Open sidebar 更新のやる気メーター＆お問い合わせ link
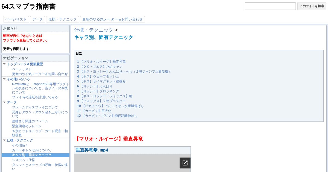Viewport: 328px width, 172px height. (40, 74)
